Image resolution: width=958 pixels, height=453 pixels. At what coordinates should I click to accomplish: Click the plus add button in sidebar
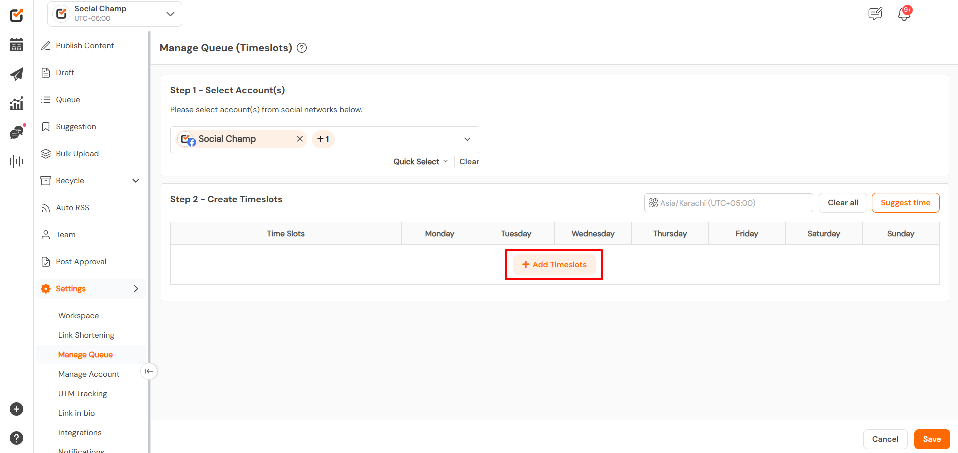[x=16, y=409]
